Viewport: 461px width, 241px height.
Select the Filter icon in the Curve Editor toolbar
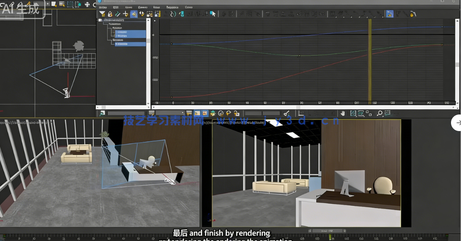(102, 14)
